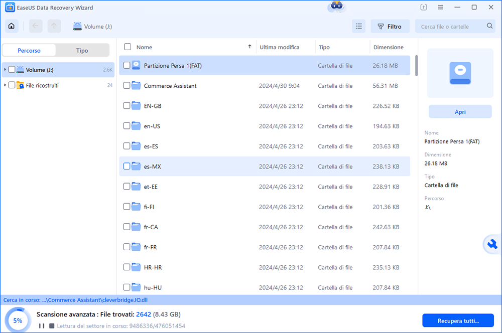Expand the File ricostruiti tree node
The image size is (502, 333).
point(5,85)
